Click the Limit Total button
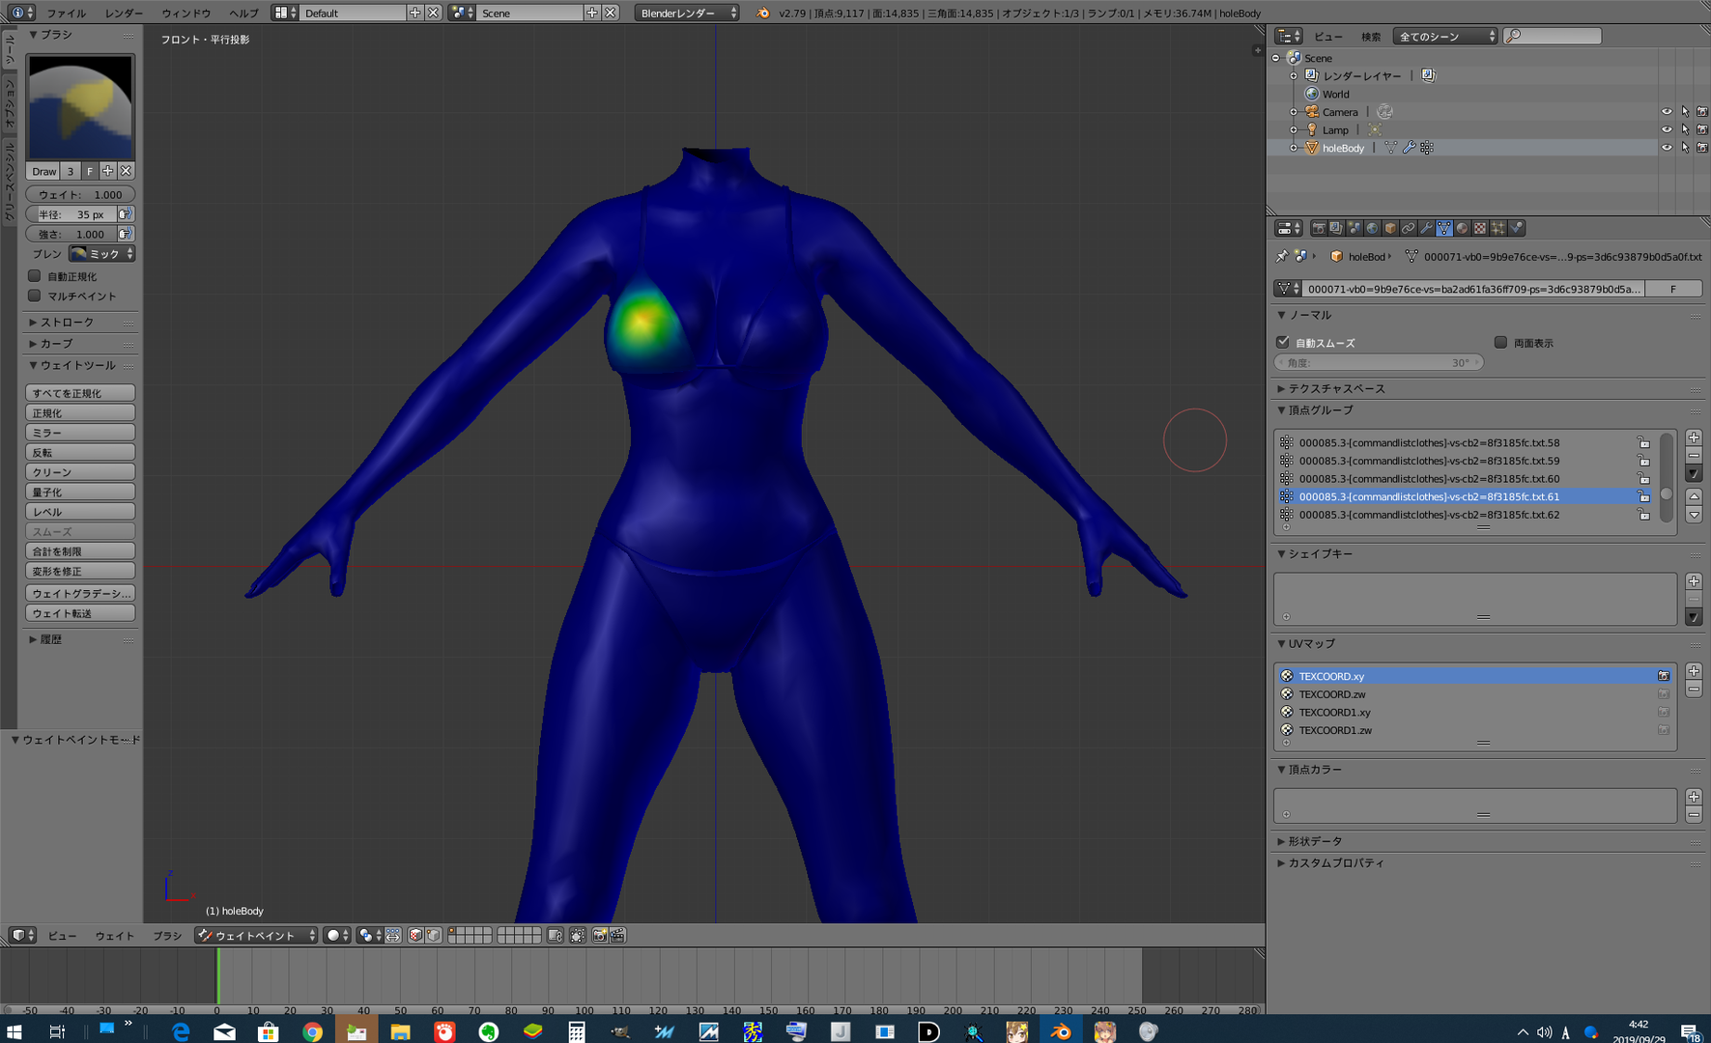Screen dimensions: 1711x1043 point(80,551)
